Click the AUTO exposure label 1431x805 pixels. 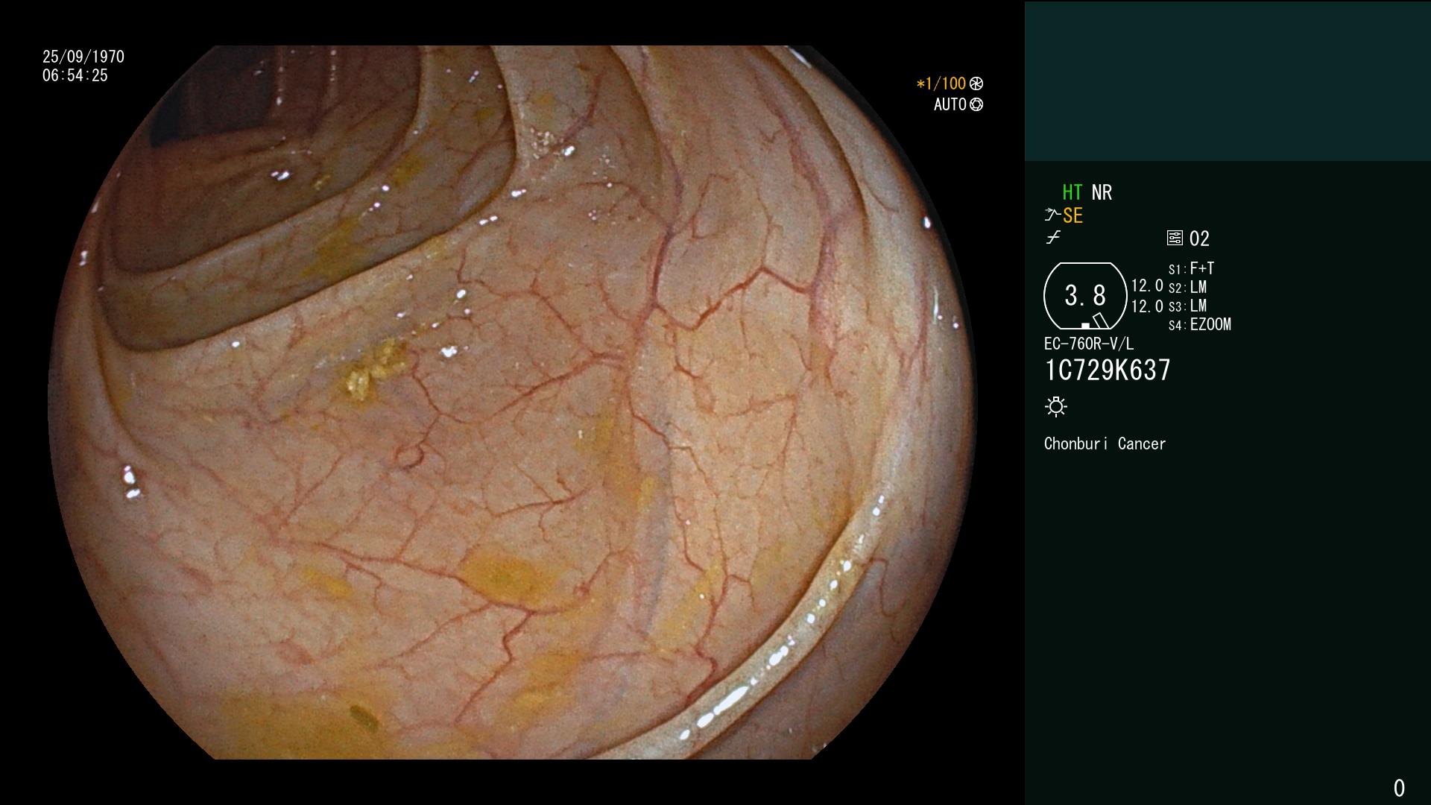pyautogui.click(x=950, y=105)
